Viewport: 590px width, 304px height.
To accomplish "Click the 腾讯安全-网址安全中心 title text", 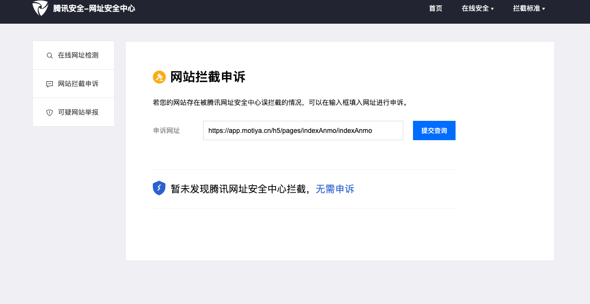I will click(94, 8).
